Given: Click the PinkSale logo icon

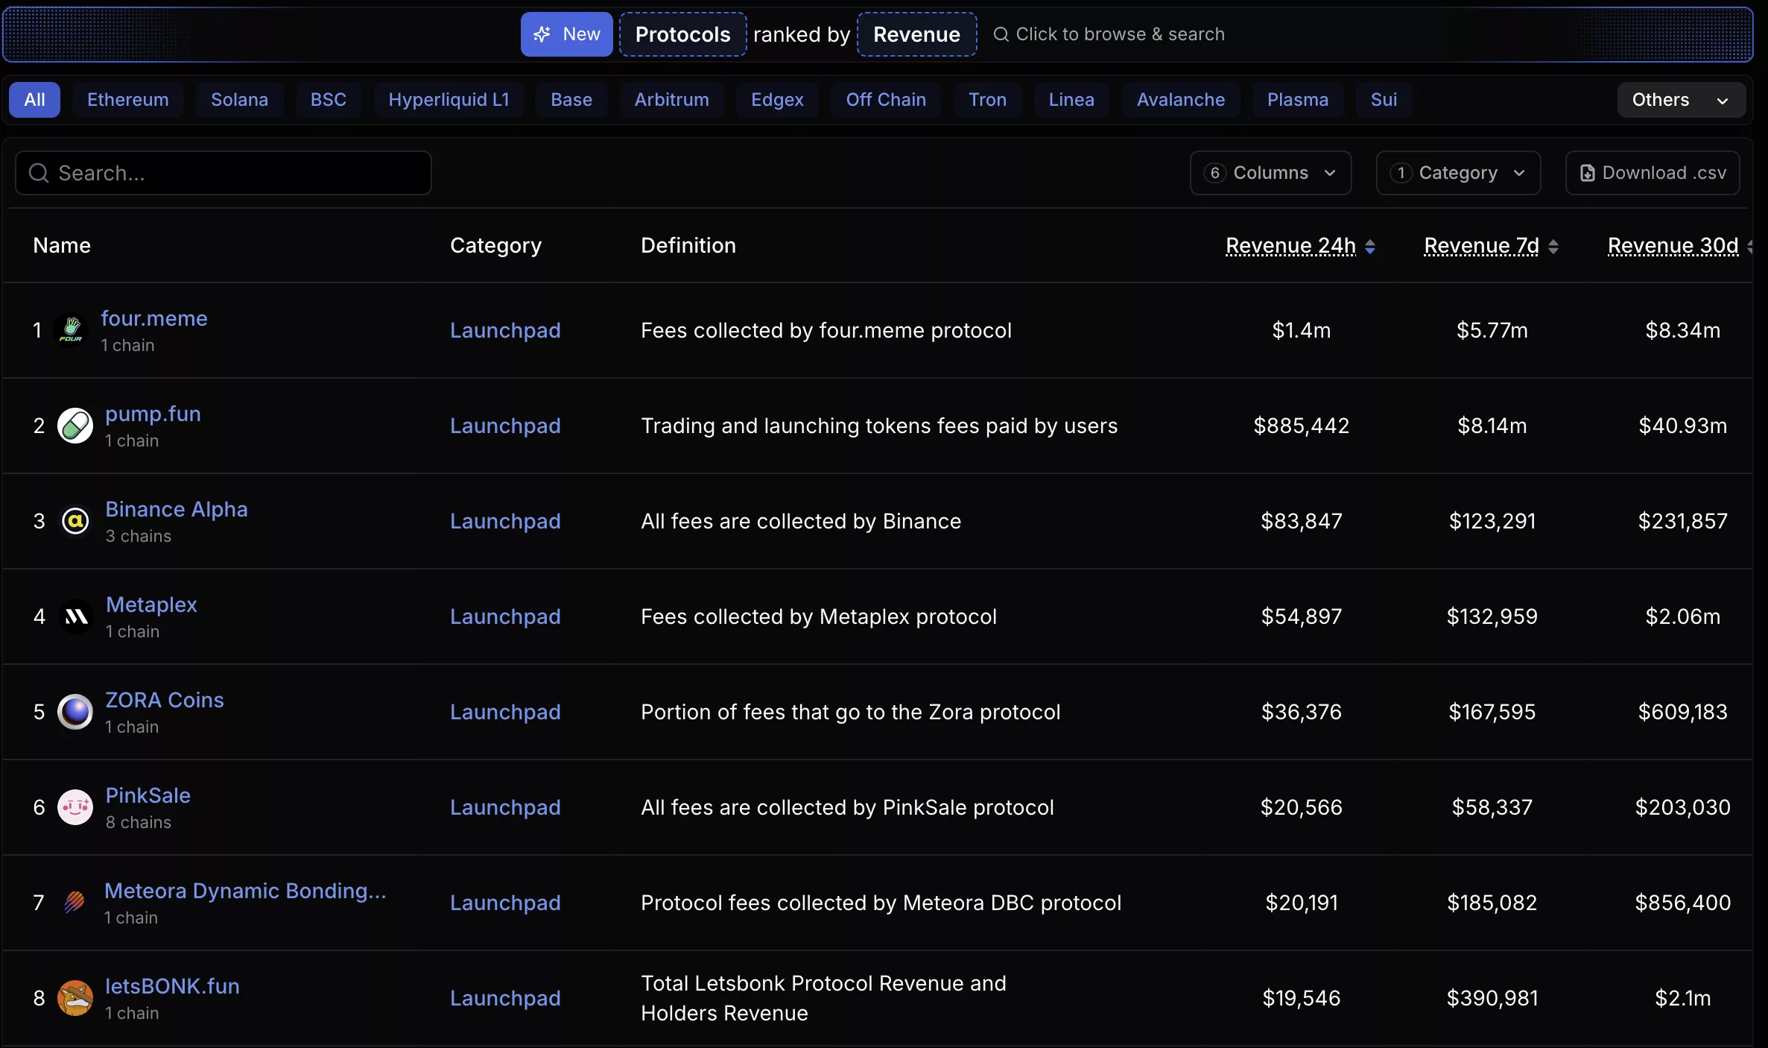Looking at the screenshot, I should (75, 807).
